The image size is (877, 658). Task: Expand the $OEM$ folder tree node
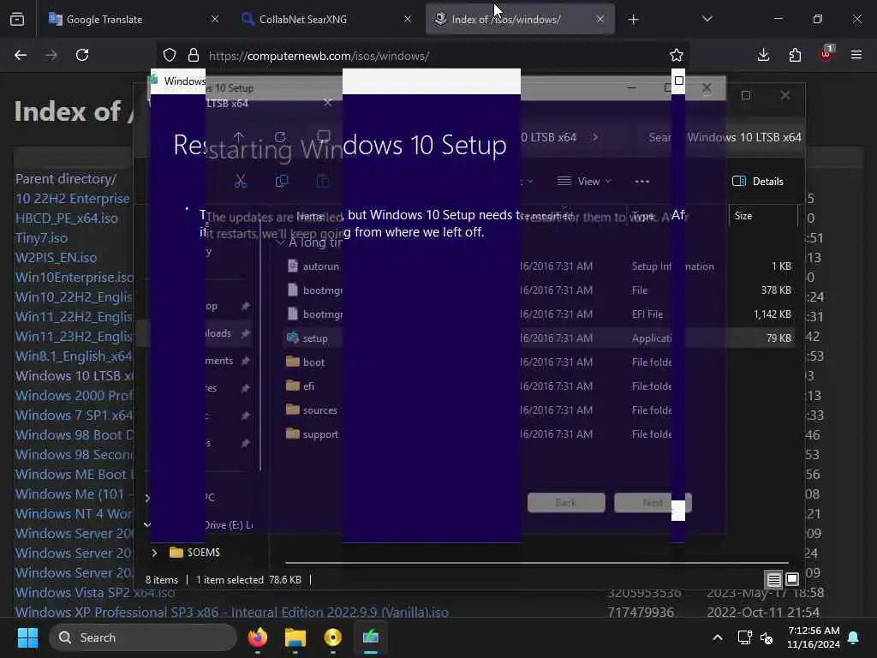tap(154, 553)
